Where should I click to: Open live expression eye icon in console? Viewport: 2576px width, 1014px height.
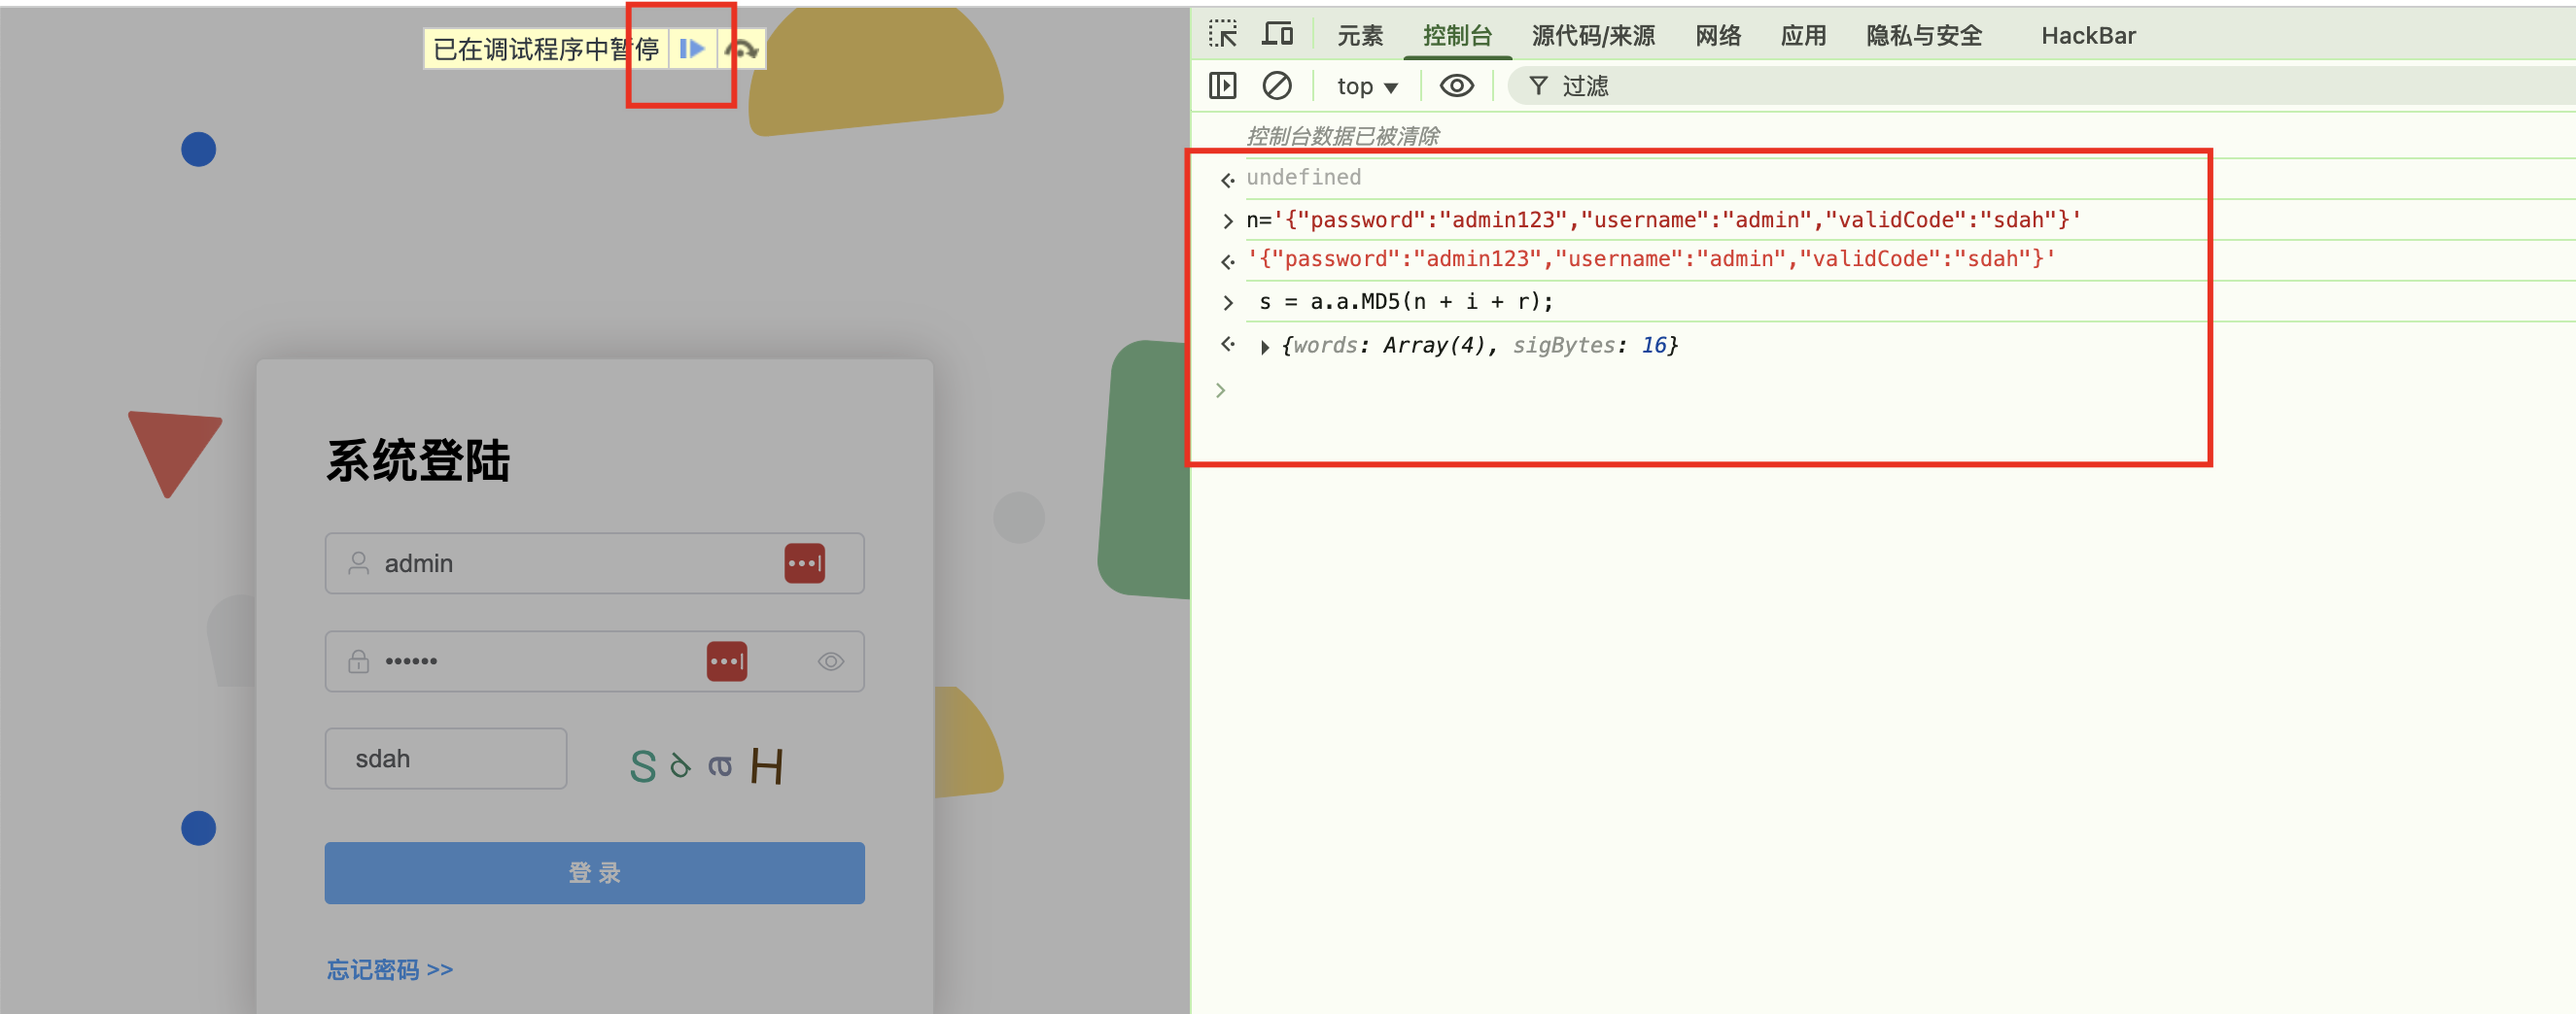tap(1456, 85)
